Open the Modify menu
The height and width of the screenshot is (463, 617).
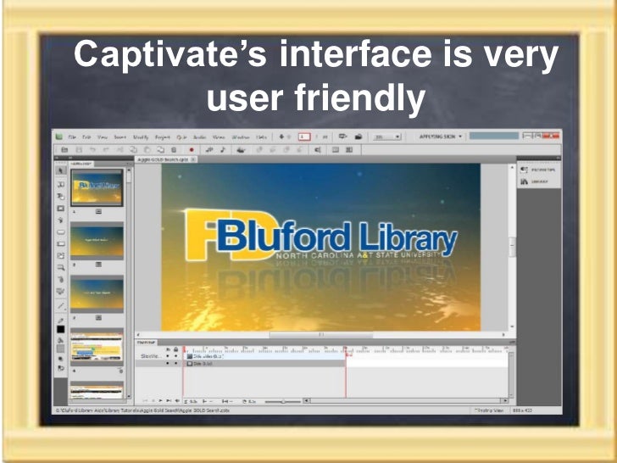click(141, 137)
